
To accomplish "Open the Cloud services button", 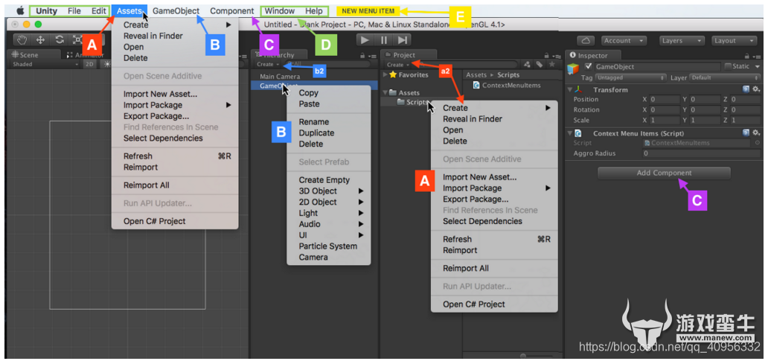I will tap(586, 41).
